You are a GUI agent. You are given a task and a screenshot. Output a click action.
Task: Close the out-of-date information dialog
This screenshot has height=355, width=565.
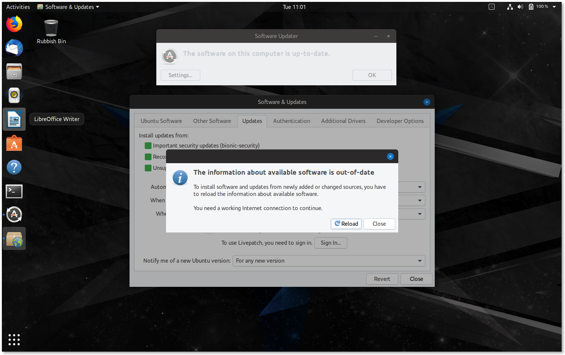[x=390, y=156]
